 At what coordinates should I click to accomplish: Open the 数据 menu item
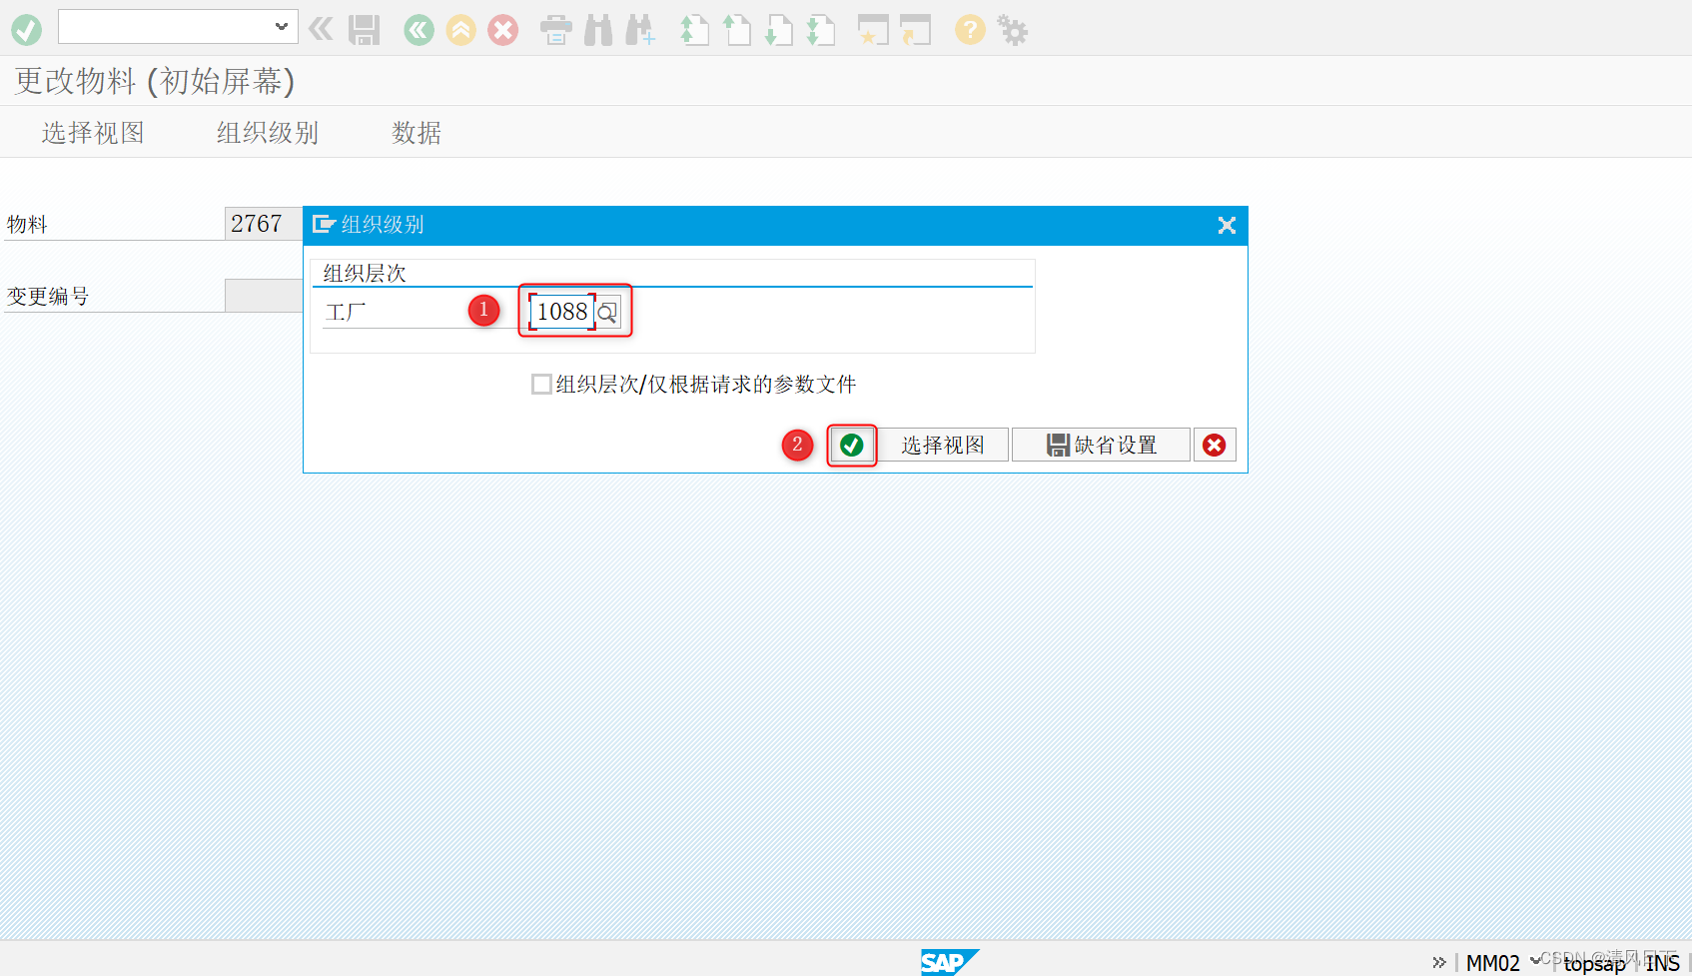click(417, 133)
